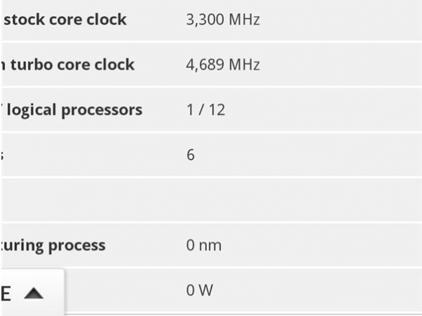Click the empty row below value 6
The height and width of the screenshot is (316, 422).
pyautogui.click(x=212, y=200)
